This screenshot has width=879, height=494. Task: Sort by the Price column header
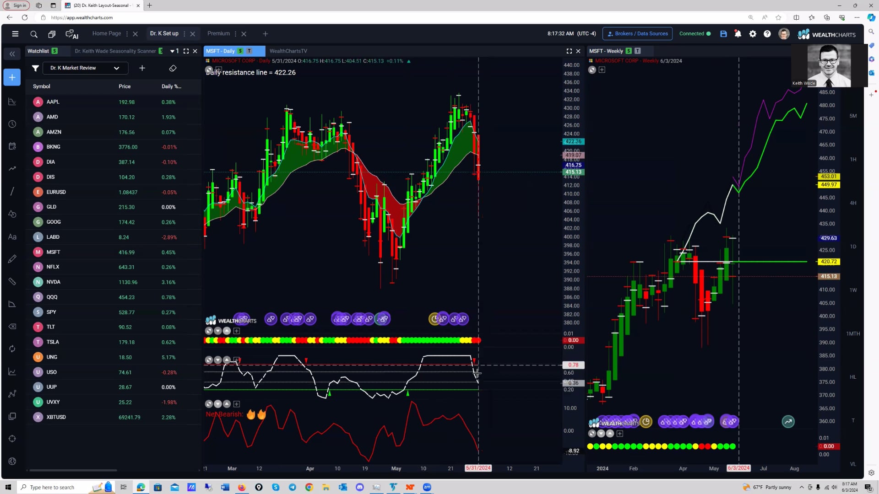pos(125,86)
